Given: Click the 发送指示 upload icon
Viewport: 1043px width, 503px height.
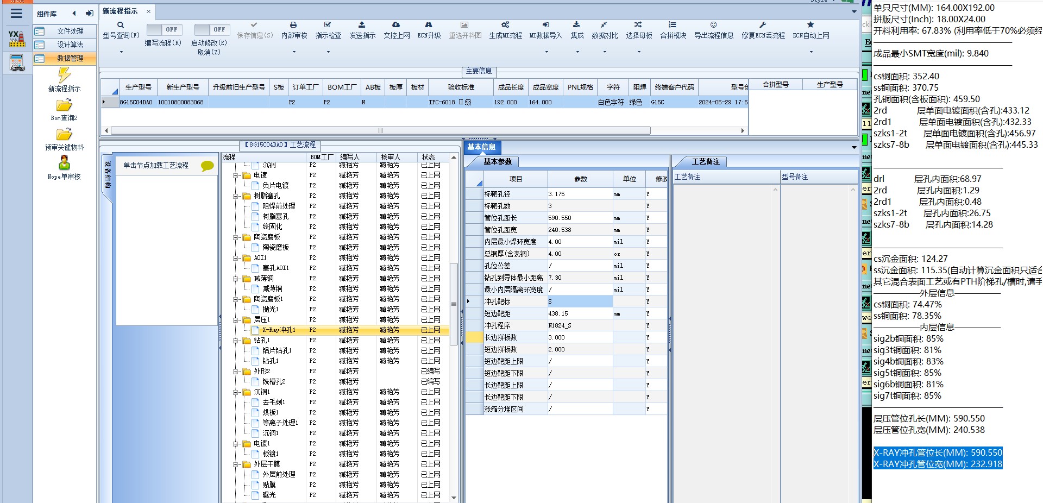Looking at the screenshot, I should pos(362,25).
